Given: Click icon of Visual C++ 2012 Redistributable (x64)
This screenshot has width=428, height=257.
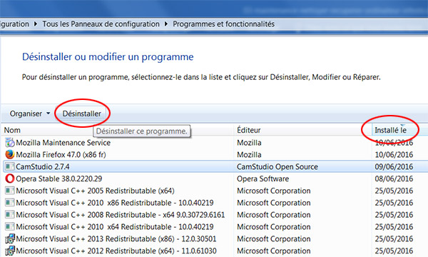Looking at the screenshot, I should click(10, 251).
